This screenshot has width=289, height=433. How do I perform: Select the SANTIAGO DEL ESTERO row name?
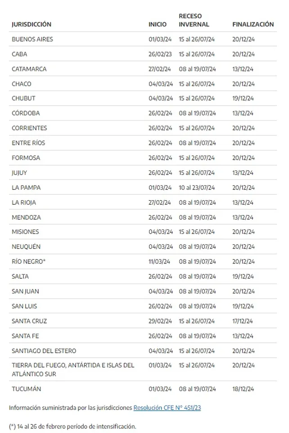(44, 351)
